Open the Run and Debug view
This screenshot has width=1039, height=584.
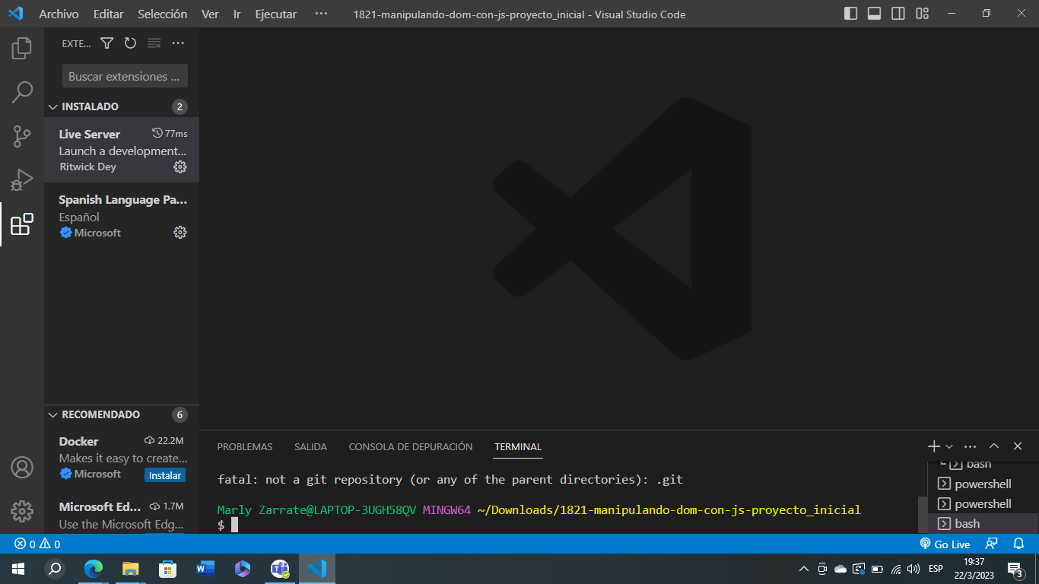click(x=22, y=180)
